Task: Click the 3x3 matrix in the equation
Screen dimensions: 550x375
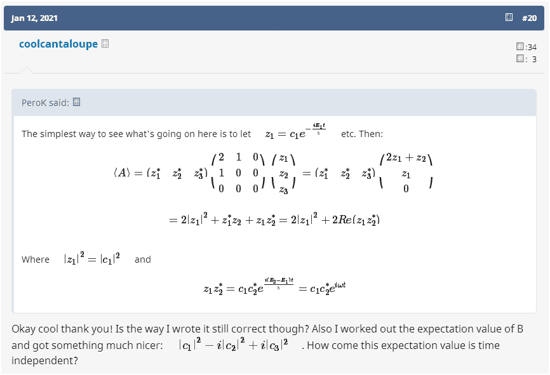Action: tap(238, 173)
